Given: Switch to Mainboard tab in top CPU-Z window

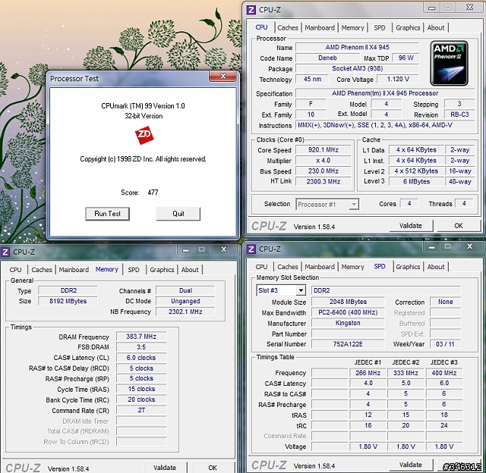Looking at the screenshot, I should pos(320,27).
